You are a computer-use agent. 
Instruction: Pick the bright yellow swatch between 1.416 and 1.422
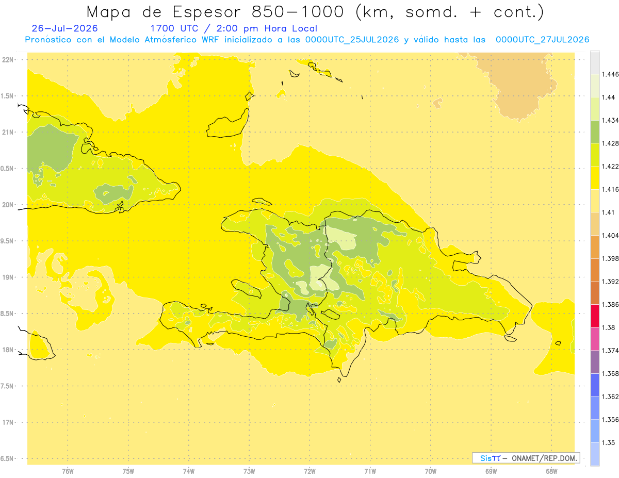(x=595, y=177)
